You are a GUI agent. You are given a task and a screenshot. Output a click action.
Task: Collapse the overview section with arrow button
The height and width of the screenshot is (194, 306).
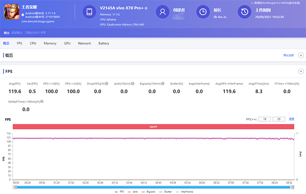click(x=301, y=56)
